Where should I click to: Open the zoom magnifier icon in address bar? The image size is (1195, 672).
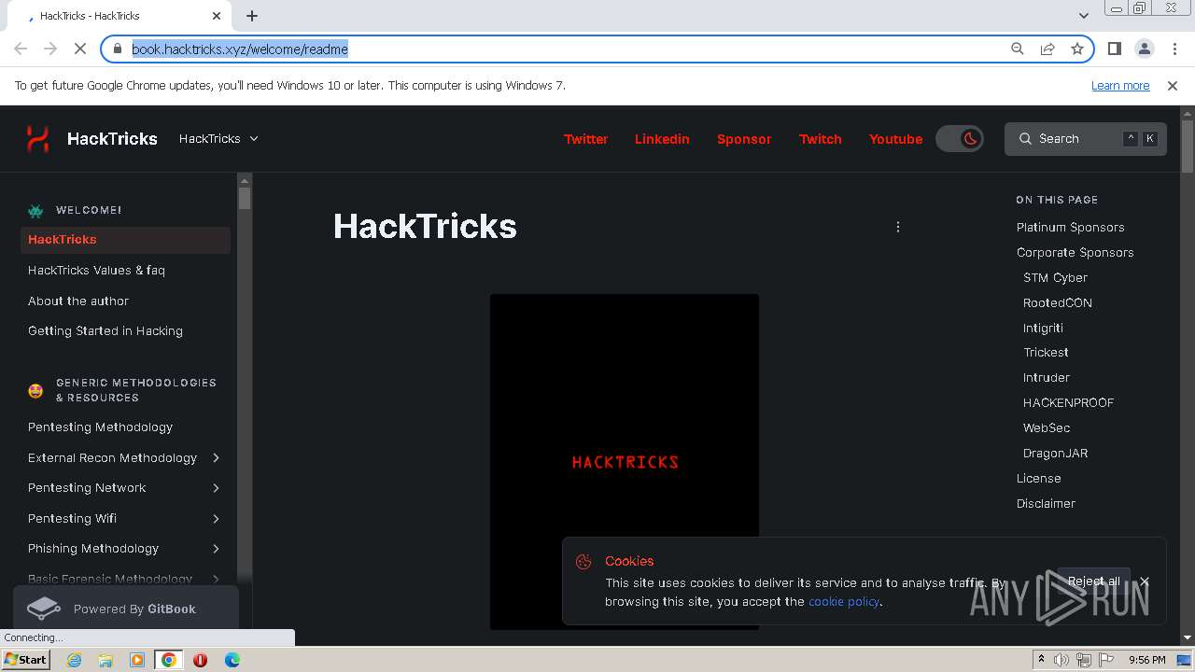pyautogui.click(x=1018, y=49)
